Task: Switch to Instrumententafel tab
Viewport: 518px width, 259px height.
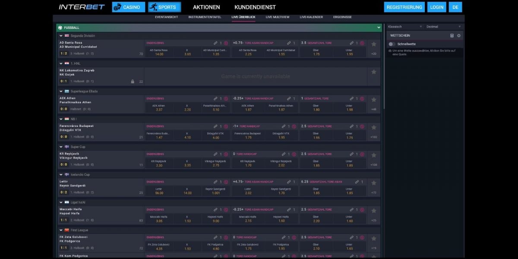Action: pos(205,17)
